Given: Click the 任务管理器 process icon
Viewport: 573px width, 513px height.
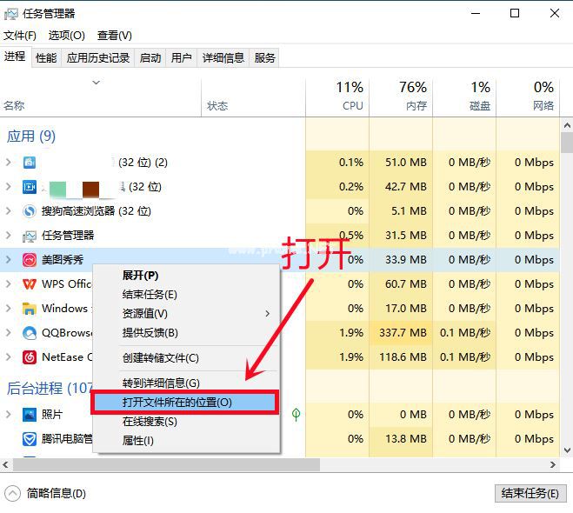Looking at the screenshot, I should [30, 236].
